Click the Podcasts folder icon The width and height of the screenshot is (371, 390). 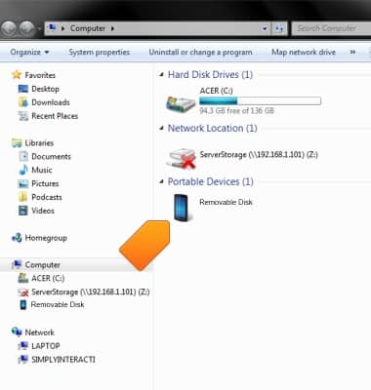(x=23, y=197)
